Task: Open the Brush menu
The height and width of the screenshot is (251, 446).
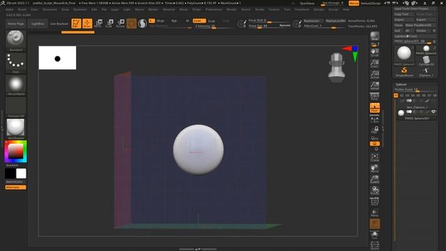Action: [x=22, y=9]
